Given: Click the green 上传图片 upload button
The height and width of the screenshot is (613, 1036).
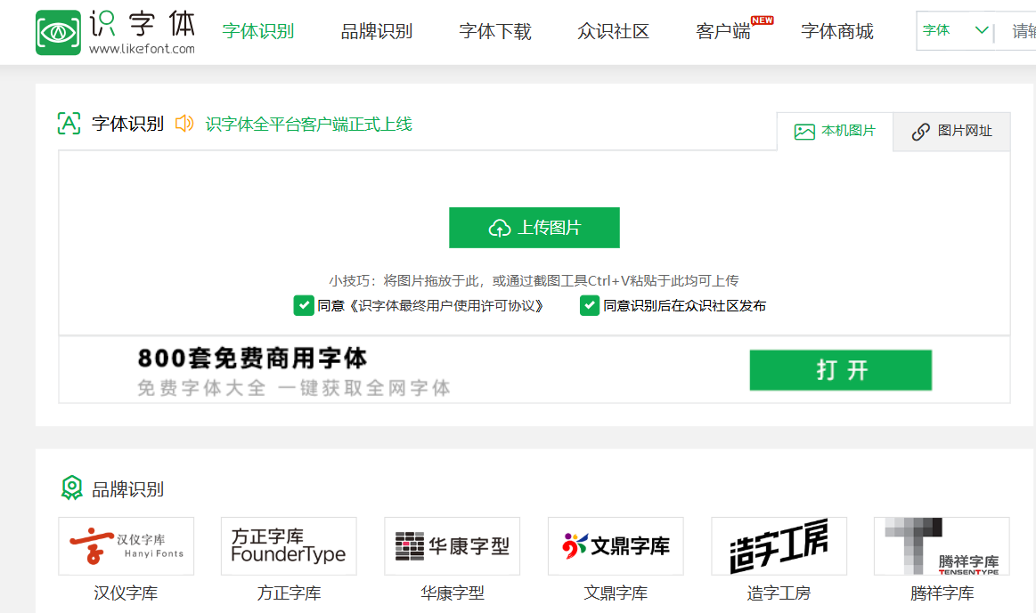Looking at the screenshot, I should [534, 228].
